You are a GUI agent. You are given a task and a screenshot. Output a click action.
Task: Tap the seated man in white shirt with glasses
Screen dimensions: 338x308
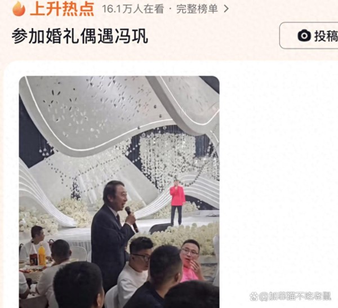135,271
